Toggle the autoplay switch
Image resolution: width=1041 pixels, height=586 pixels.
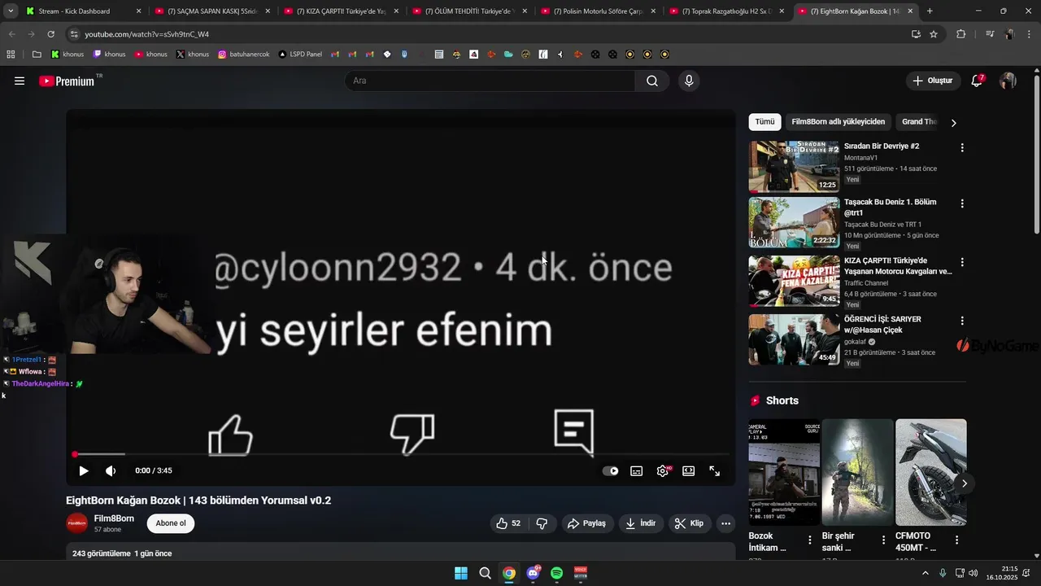pyautogui.click(x=610, y=470)
